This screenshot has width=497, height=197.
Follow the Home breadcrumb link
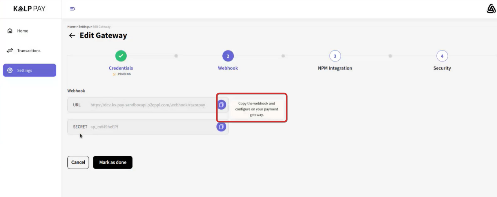click(x=71, y=27)
